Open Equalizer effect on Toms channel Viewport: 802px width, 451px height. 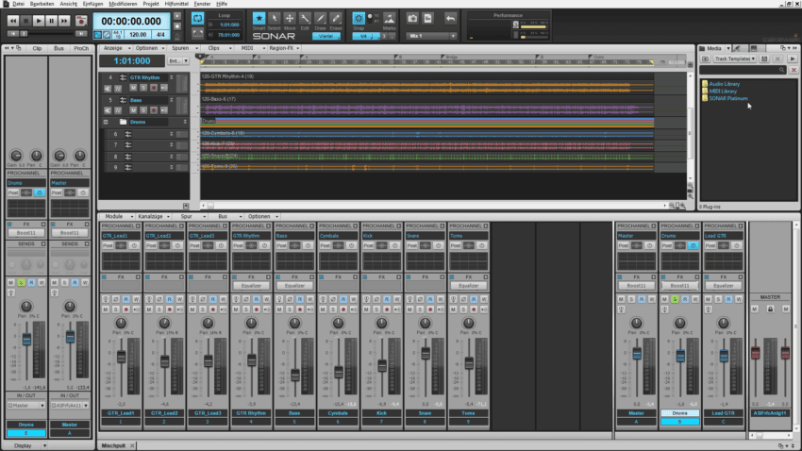coord(469,286)
